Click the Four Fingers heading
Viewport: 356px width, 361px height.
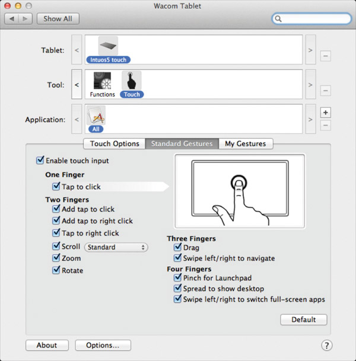click(x=189, y=269)
